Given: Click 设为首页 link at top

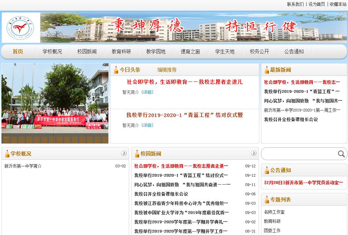Looking at the screenshot, I should pyautogui.click(x=317, y=4).
